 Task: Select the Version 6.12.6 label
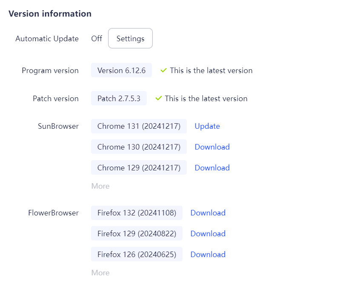[121, 71]
